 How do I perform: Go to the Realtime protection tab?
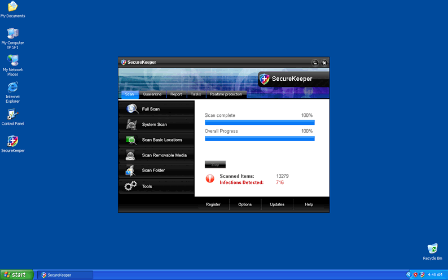(x=226, y=94)
